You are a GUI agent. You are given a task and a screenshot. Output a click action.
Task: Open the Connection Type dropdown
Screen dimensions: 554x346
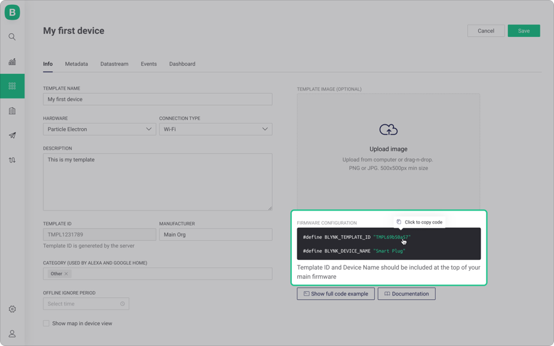(215, 129)
